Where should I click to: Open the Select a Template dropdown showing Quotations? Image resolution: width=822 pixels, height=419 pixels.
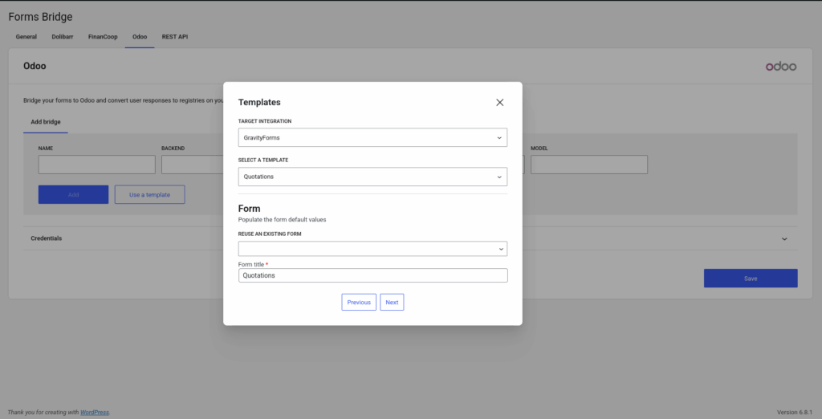click(372, 177)
